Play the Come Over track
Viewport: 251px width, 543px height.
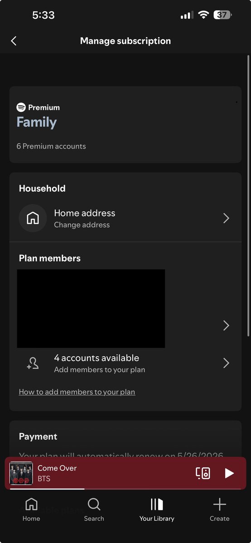[229, 473]
